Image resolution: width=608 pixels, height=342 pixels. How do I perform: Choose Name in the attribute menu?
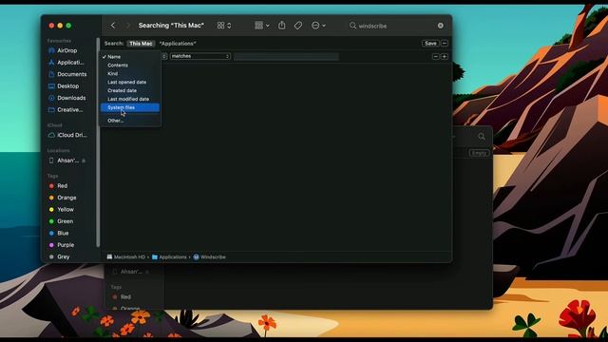coord(130,57)
